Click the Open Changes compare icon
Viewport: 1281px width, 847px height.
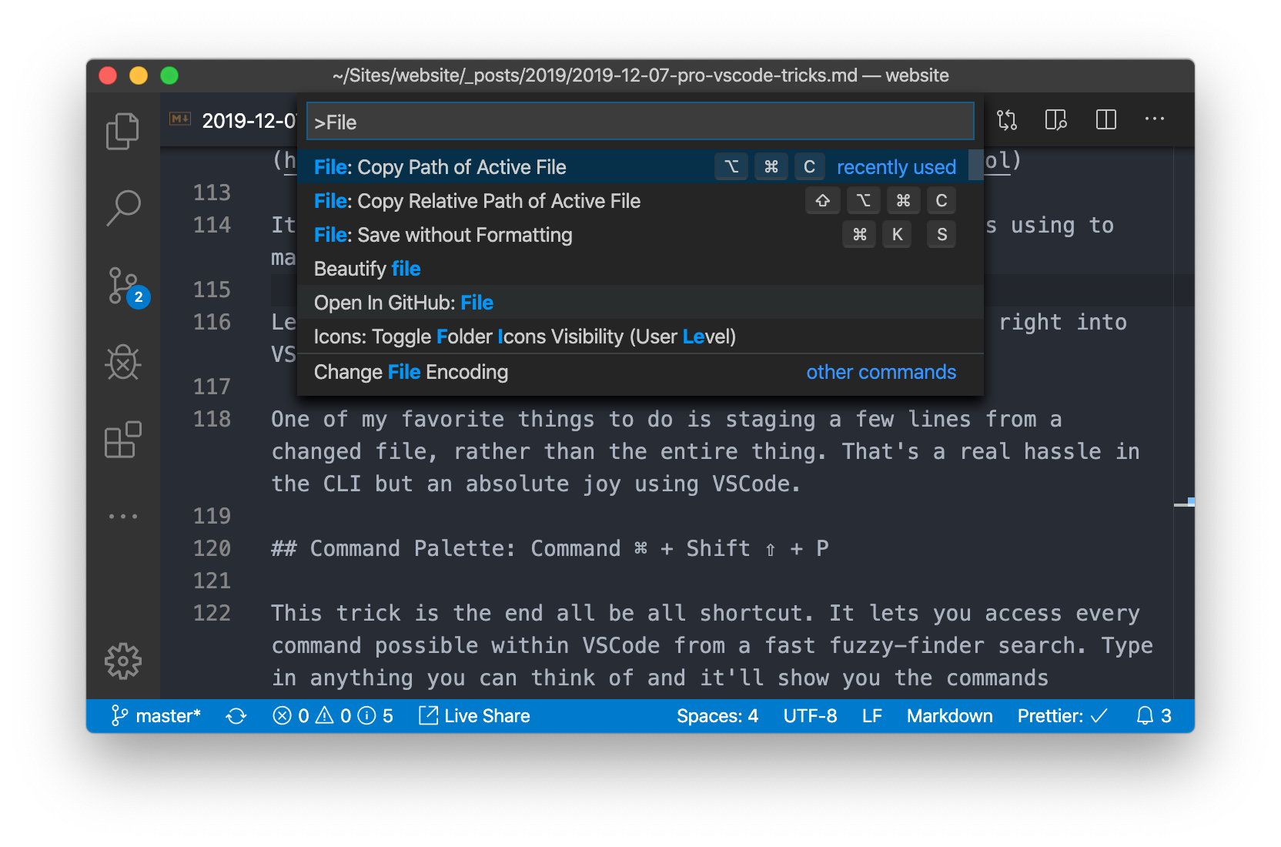[1007, 119]
